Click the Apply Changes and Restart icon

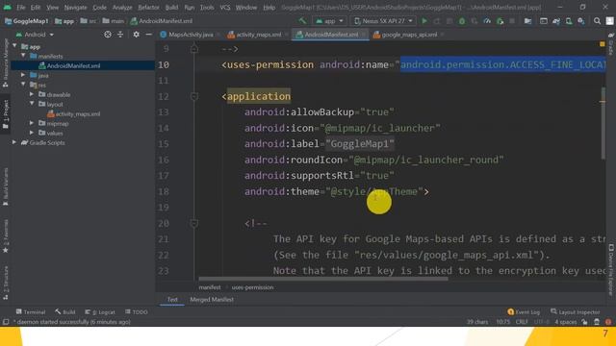(x=436, y=21)
